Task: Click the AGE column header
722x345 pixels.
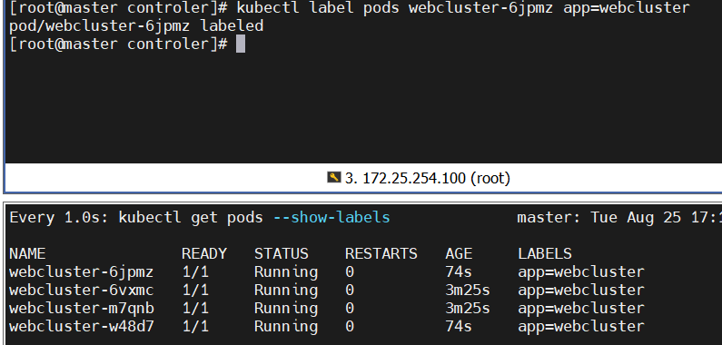Action: click(x=459, y=254)
